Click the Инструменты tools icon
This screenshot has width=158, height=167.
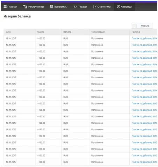tap(25, 7)
